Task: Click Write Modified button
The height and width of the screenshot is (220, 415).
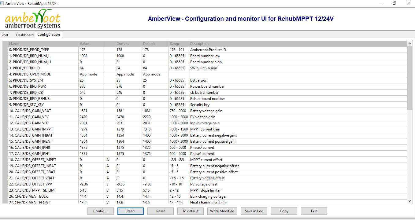Action: click(x=222, y=211)
